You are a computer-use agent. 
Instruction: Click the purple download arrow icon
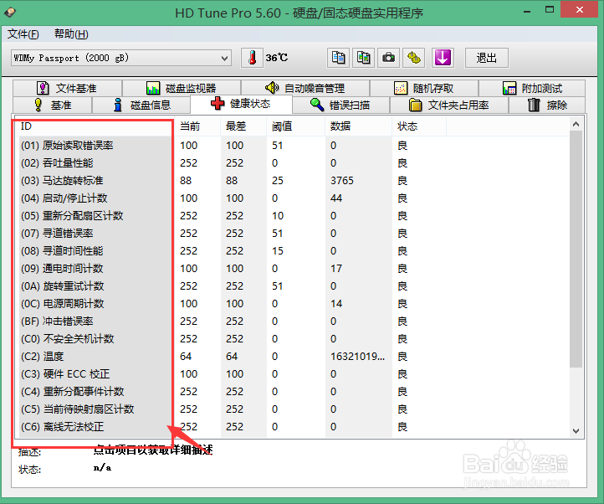coord(443,58)
